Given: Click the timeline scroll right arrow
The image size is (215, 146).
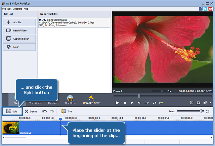Looking at the screenshot, I should (x=212, y=137).
